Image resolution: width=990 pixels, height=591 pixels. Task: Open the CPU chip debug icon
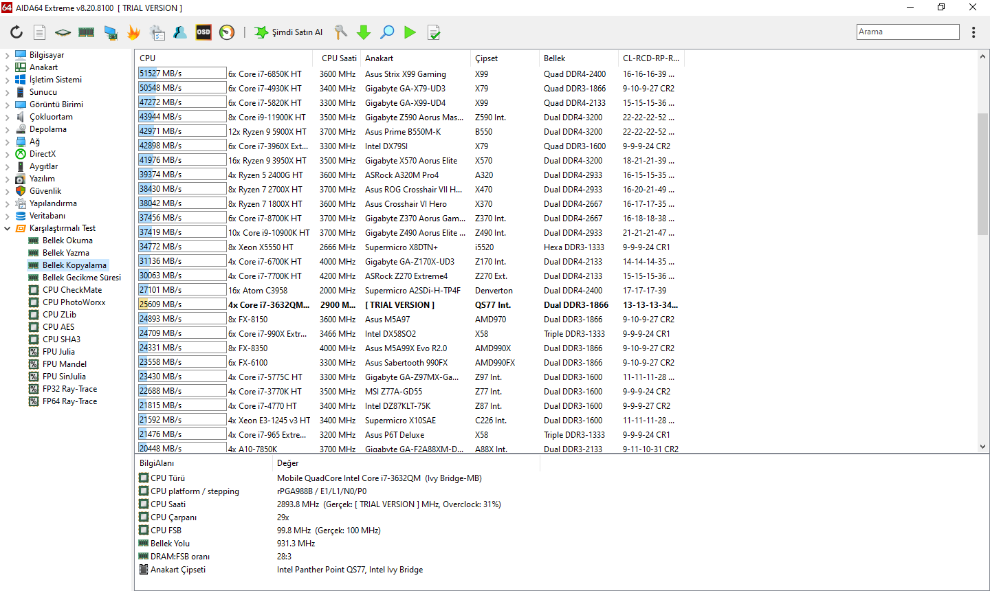point(63,32)
